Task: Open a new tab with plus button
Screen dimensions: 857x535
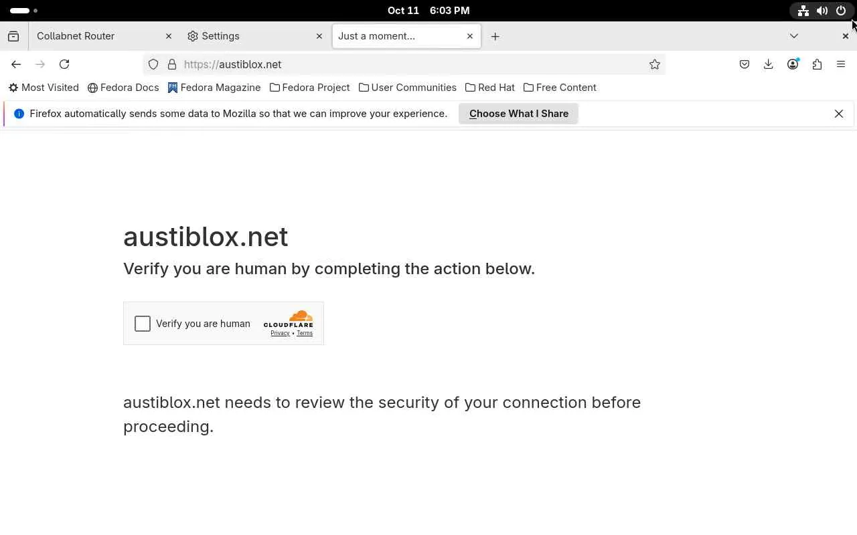Action: pos(495,36)
